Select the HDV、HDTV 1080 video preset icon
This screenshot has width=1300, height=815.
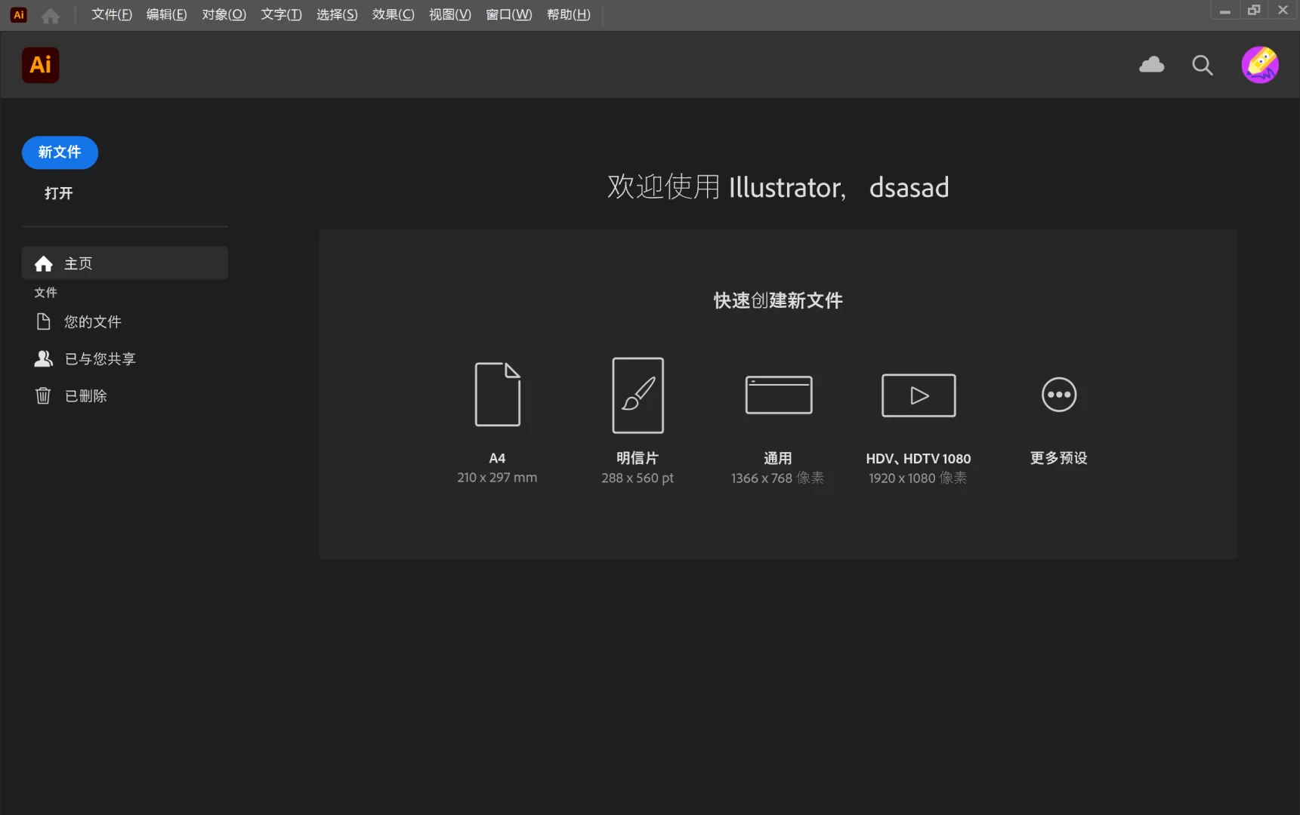tap(917, 394)
